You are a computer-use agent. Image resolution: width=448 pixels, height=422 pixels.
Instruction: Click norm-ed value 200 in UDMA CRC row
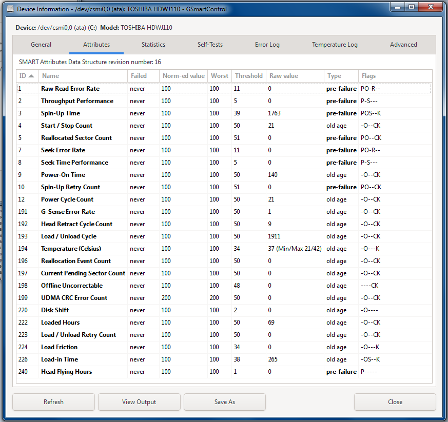(x=166, y=297)
